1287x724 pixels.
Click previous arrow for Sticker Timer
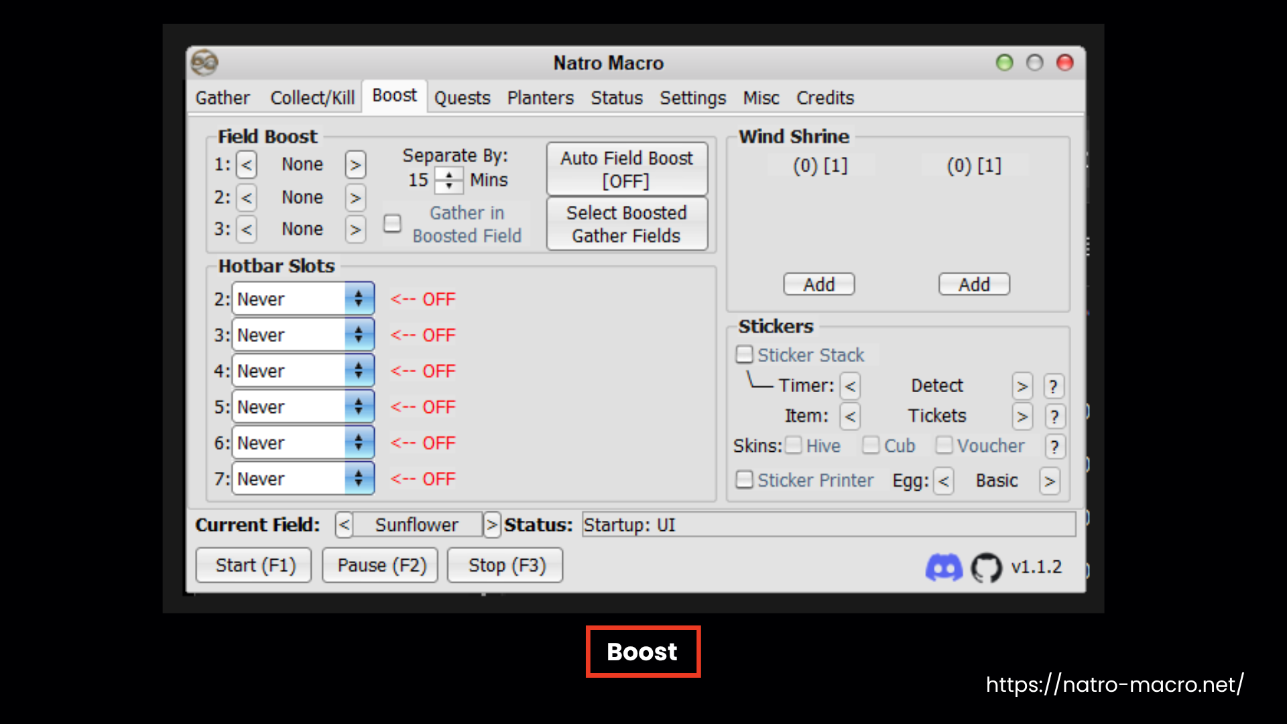[x=850, y=386]
